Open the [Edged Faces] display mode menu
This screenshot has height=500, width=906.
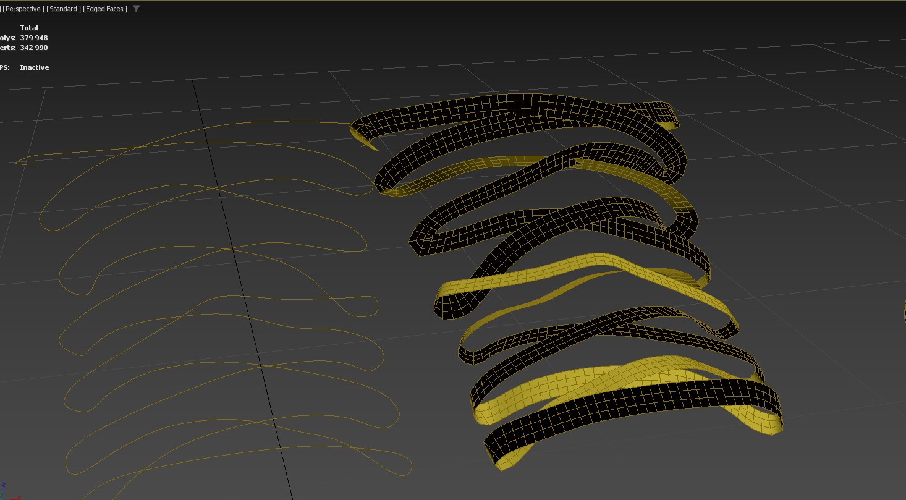point(104,9)
